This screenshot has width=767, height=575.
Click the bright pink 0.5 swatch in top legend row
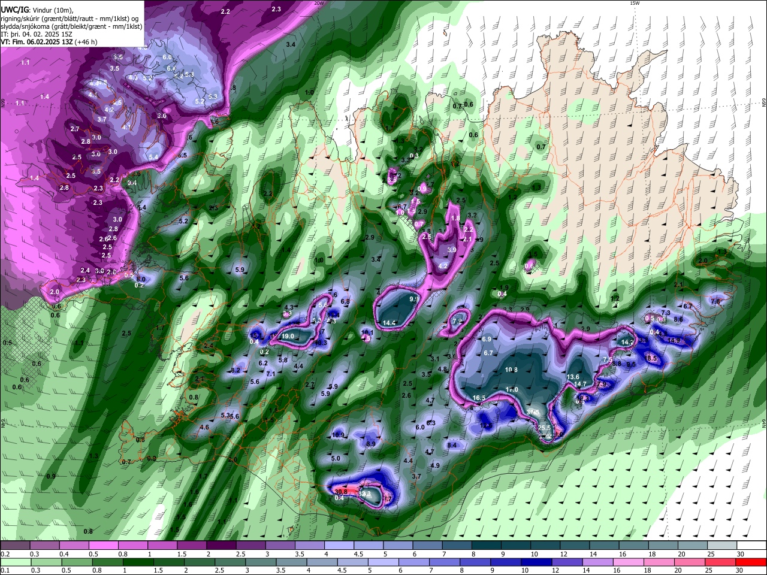point(103,546)
